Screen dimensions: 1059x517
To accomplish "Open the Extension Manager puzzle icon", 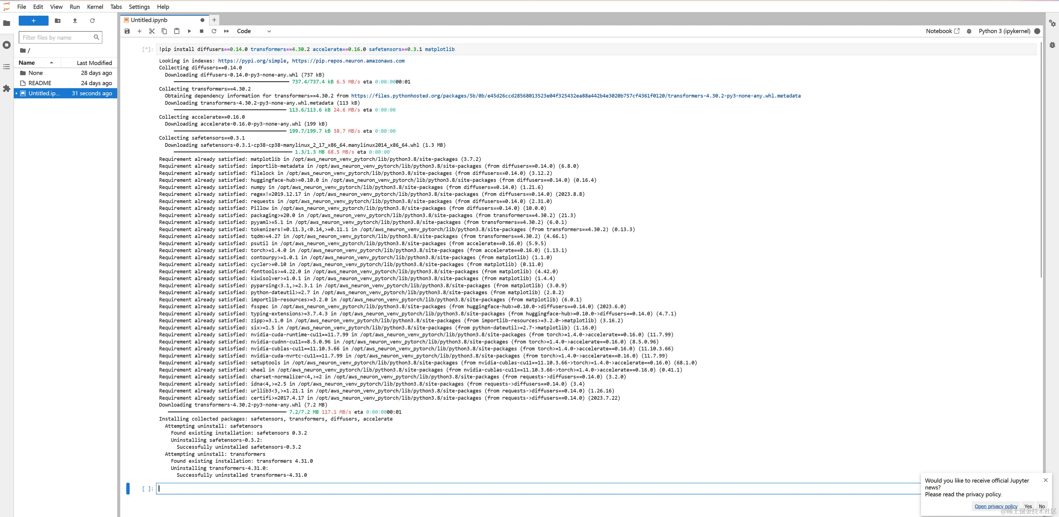I will point(7,88).
